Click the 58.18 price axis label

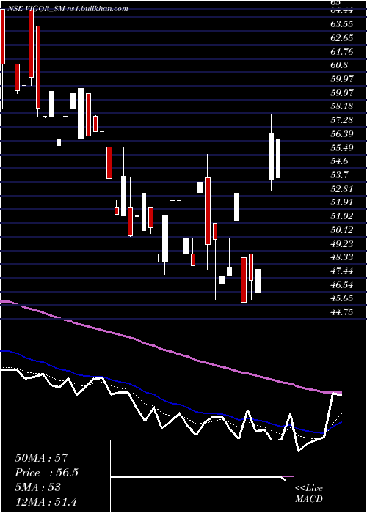[342, 106]
